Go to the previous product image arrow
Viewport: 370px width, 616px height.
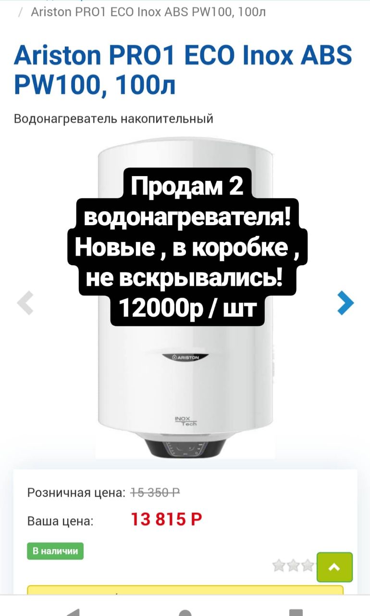pos(25,303)
